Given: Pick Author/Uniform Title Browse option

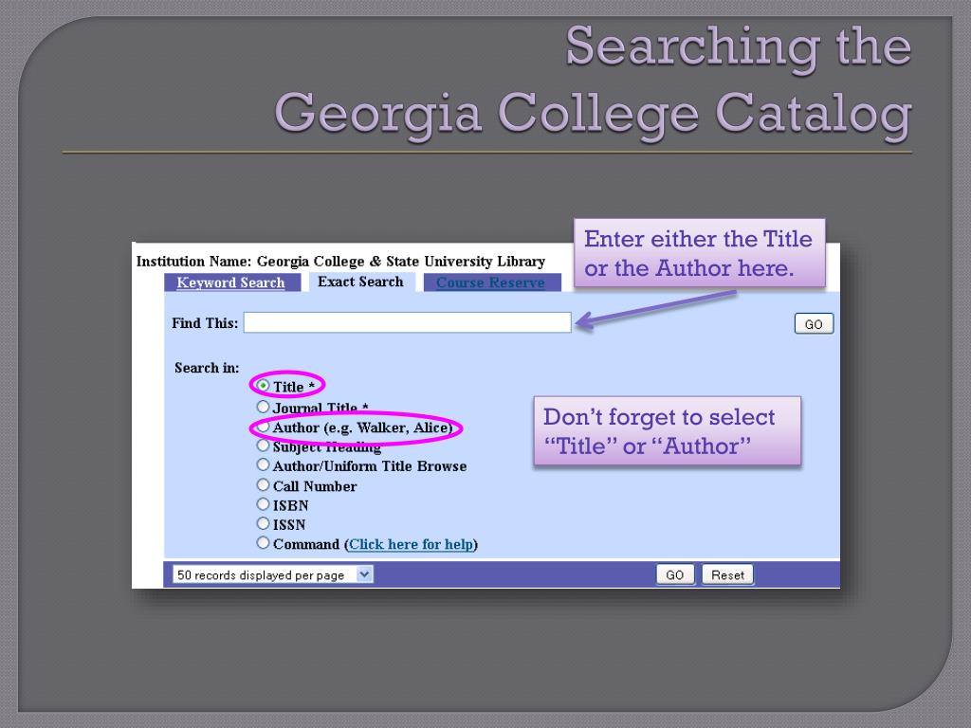Looking at the screenshot, I should pyautogui.click(x=263, y=464).
